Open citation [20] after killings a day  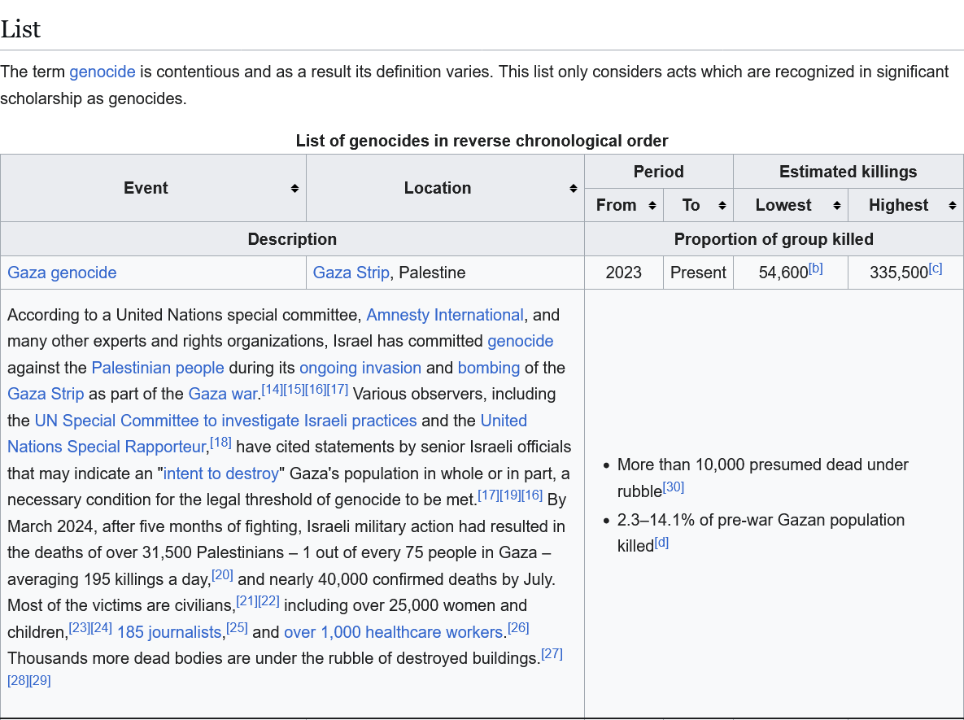click(x=223, y=575)
